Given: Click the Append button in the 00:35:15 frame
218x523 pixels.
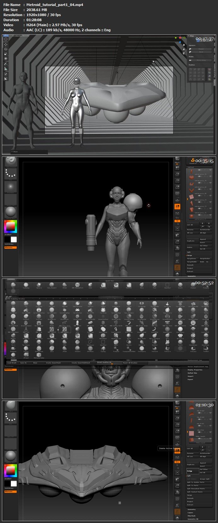Looking at the screenshot, I should pos(206,239).
